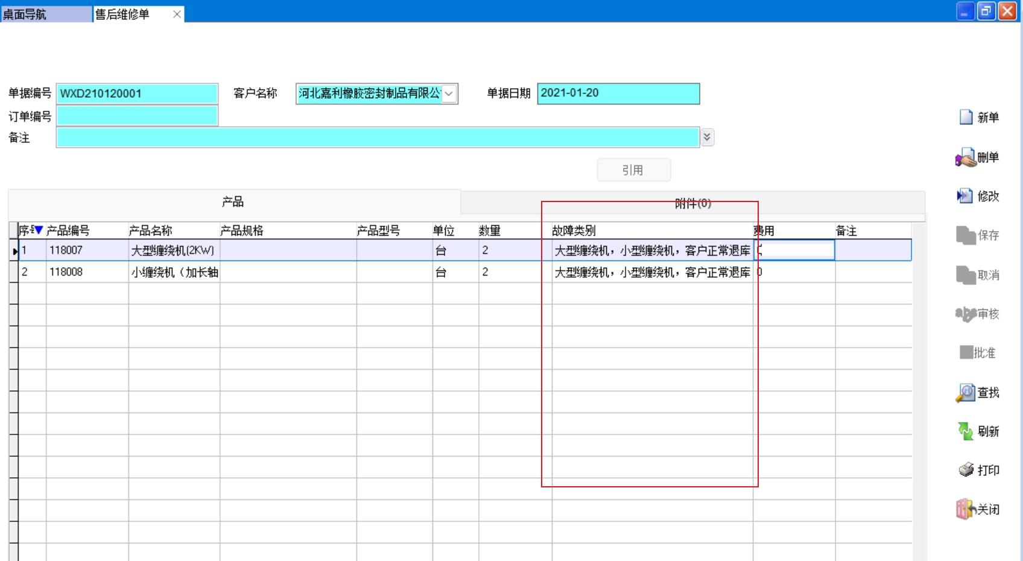Click the 审核 (audit) icon
This screenshot has width=1023, height=561.
[x=965, y=314]
